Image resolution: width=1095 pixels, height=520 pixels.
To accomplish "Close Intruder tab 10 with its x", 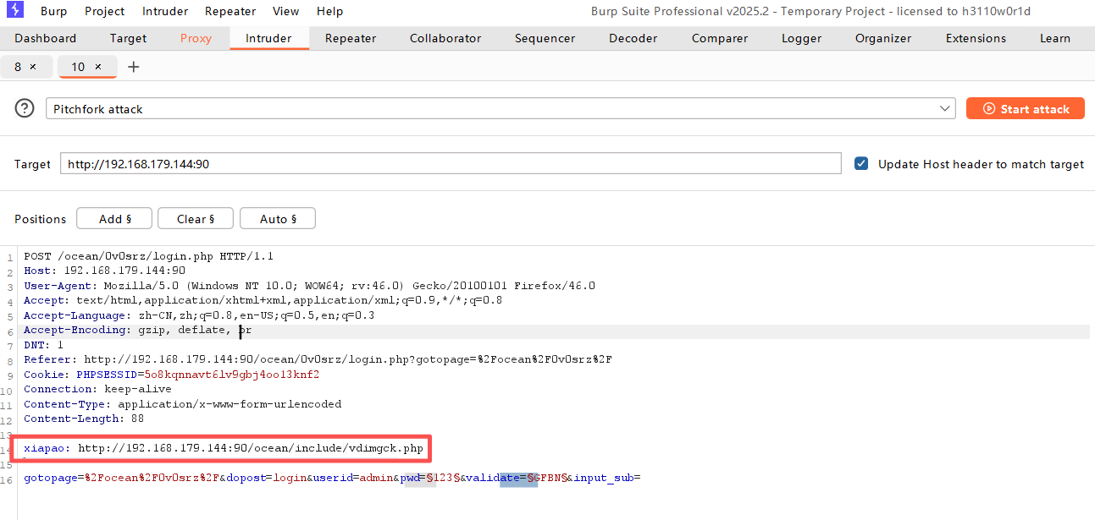I will tap(98, 67).
